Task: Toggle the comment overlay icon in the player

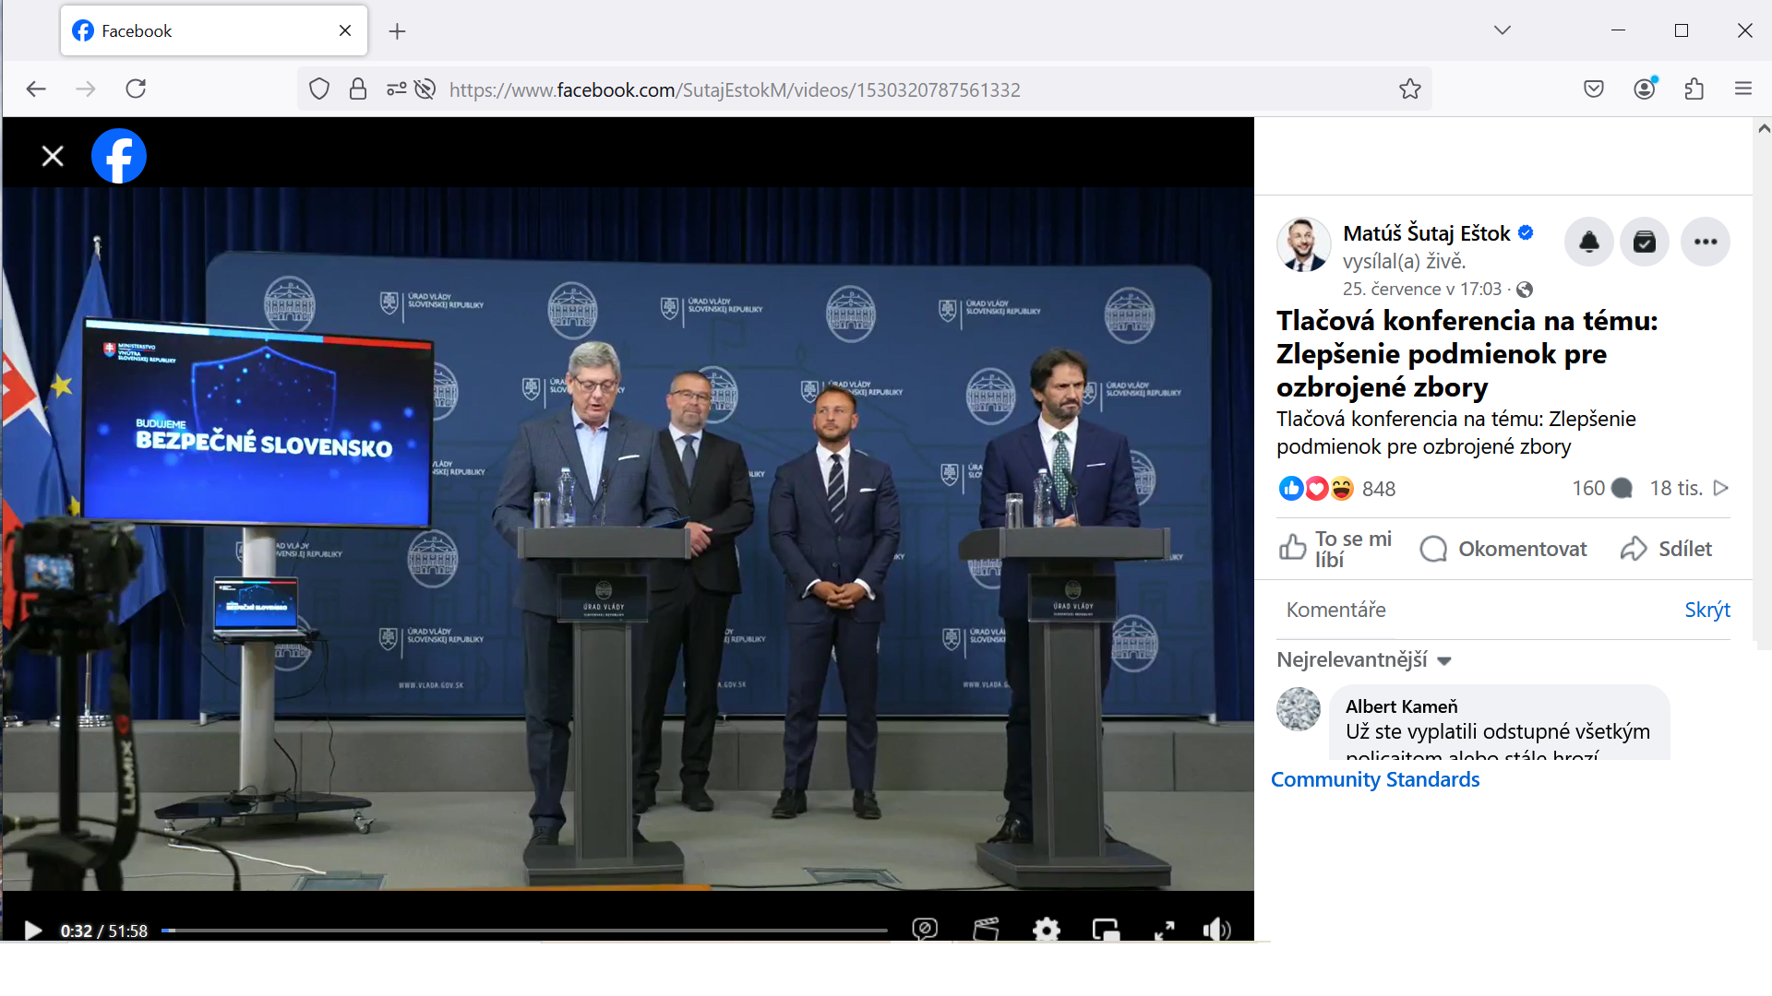Action: pyautogui.click(x=925, y=929)
